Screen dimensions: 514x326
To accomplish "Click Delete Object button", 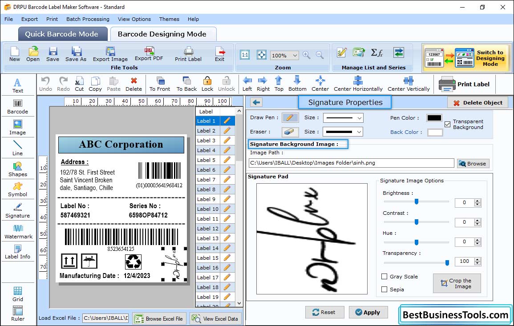I will tap(478, 103).
